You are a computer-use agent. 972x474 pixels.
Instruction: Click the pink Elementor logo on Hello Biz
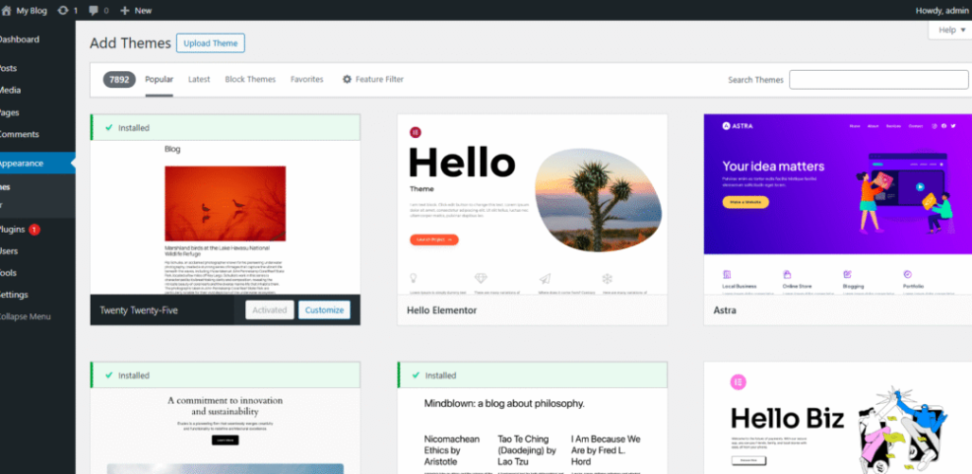[738, 382]
